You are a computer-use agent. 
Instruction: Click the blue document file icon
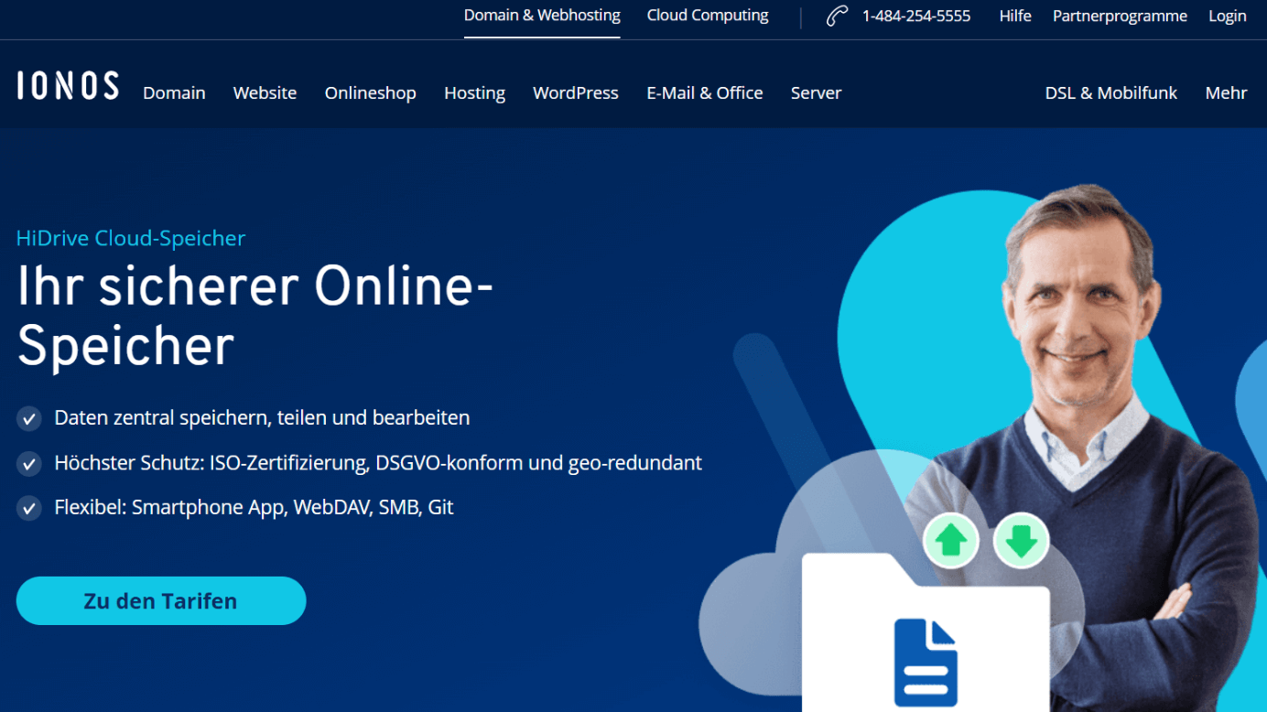926,663
